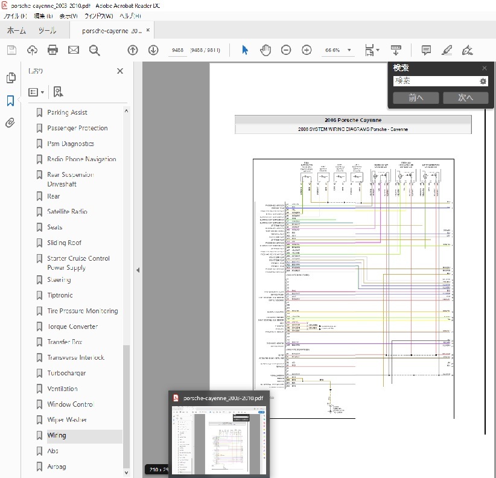
Task: Open the Torque Converter bookmark
Action: coord(72,326)
